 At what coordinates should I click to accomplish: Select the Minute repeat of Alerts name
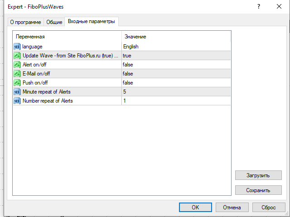[47, 92]
